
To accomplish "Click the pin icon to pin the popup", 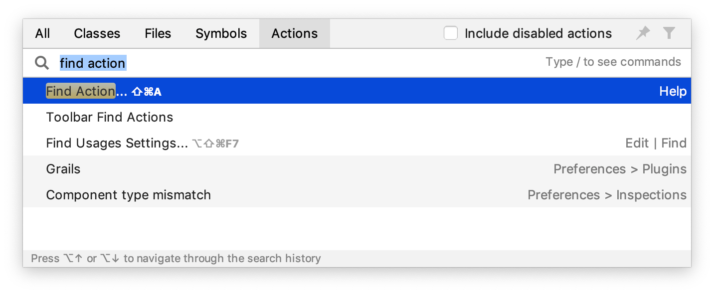I will [x=643, y=33].
